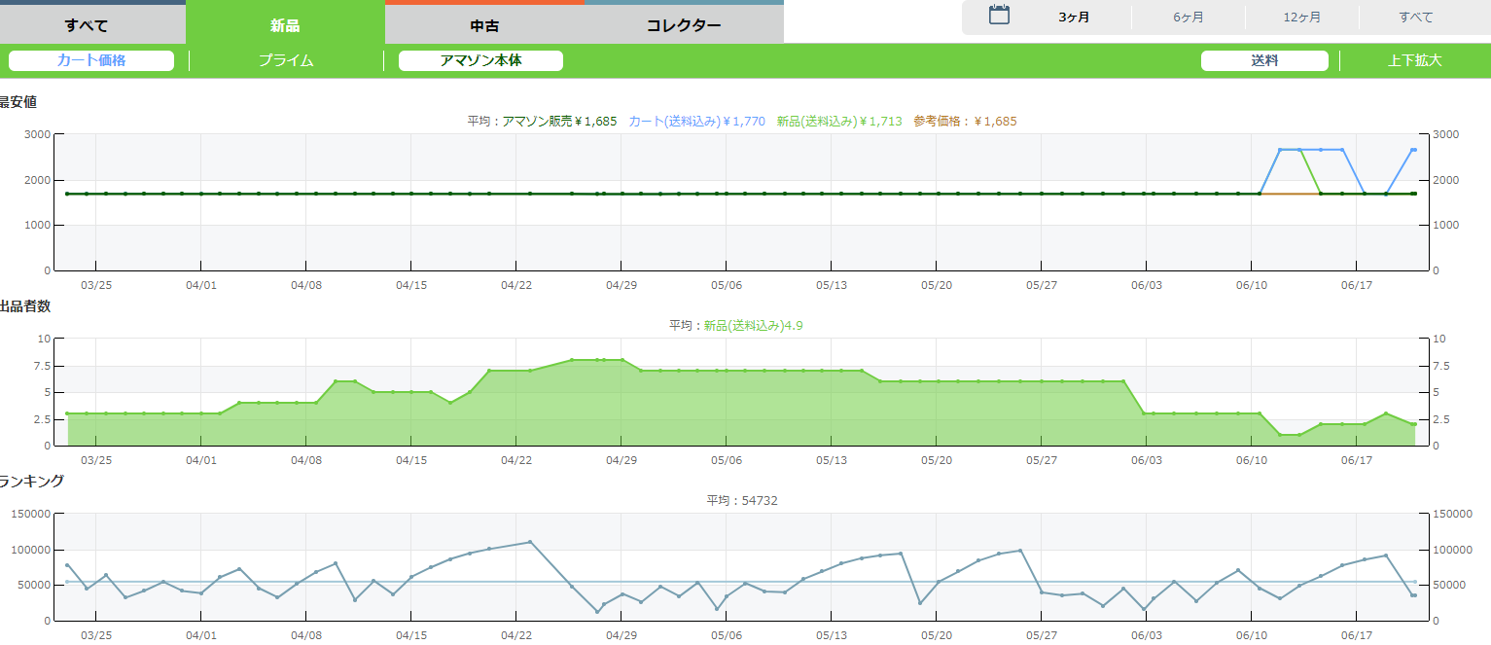The image size is (1491, 645).
Task: Click the calendar icon beside the period options
Action: coord(999,16)
